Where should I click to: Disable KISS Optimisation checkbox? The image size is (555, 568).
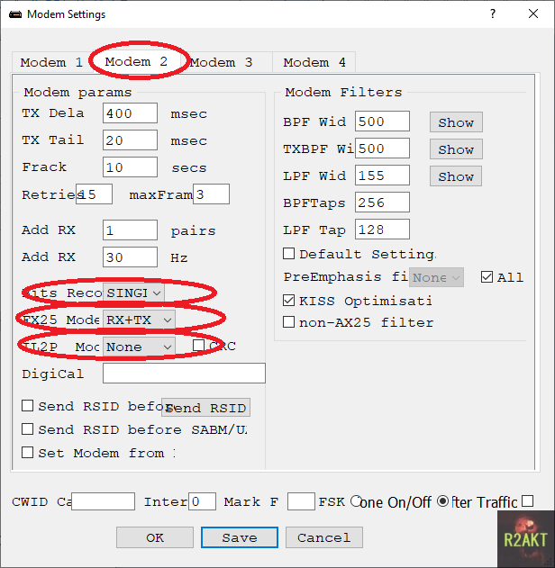288,301
